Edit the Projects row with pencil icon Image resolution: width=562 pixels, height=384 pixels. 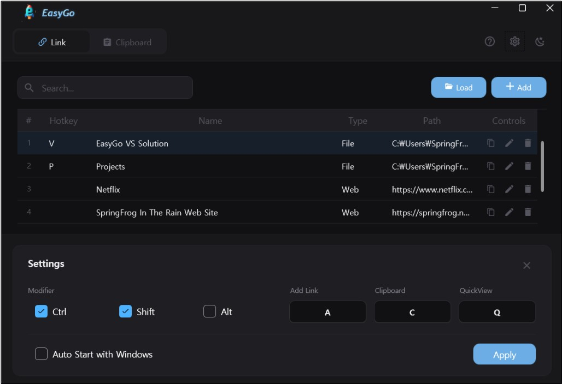pos(510,166)
